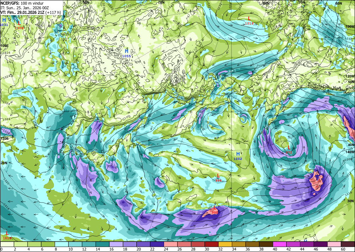Screen dimensions: 355x252
Task: Click the pressure value 1008
Action: 19,28
